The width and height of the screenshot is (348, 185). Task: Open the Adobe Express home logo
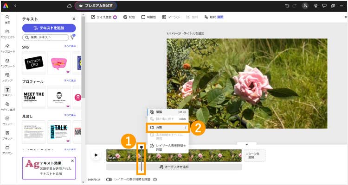[x=6, y=6]
